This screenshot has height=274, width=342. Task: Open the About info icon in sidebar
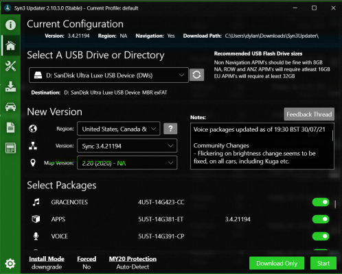coord(10,25)
